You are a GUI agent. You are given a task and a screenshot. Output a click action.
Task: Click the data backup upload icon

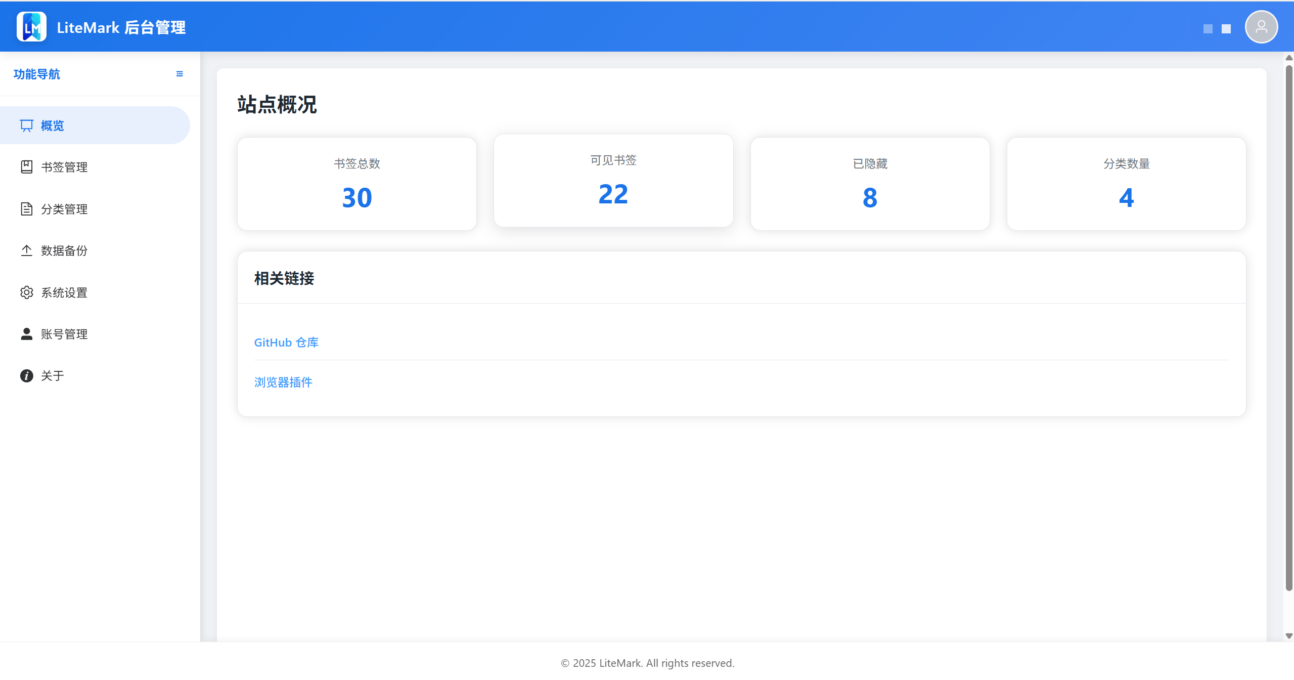26,250
